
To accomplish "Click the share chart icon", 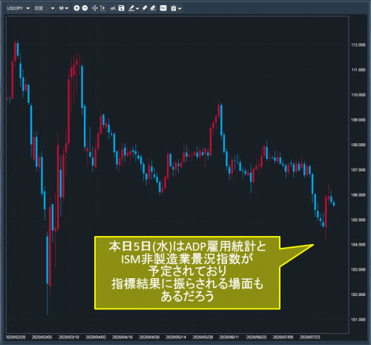I will click(x=113, y=8).
